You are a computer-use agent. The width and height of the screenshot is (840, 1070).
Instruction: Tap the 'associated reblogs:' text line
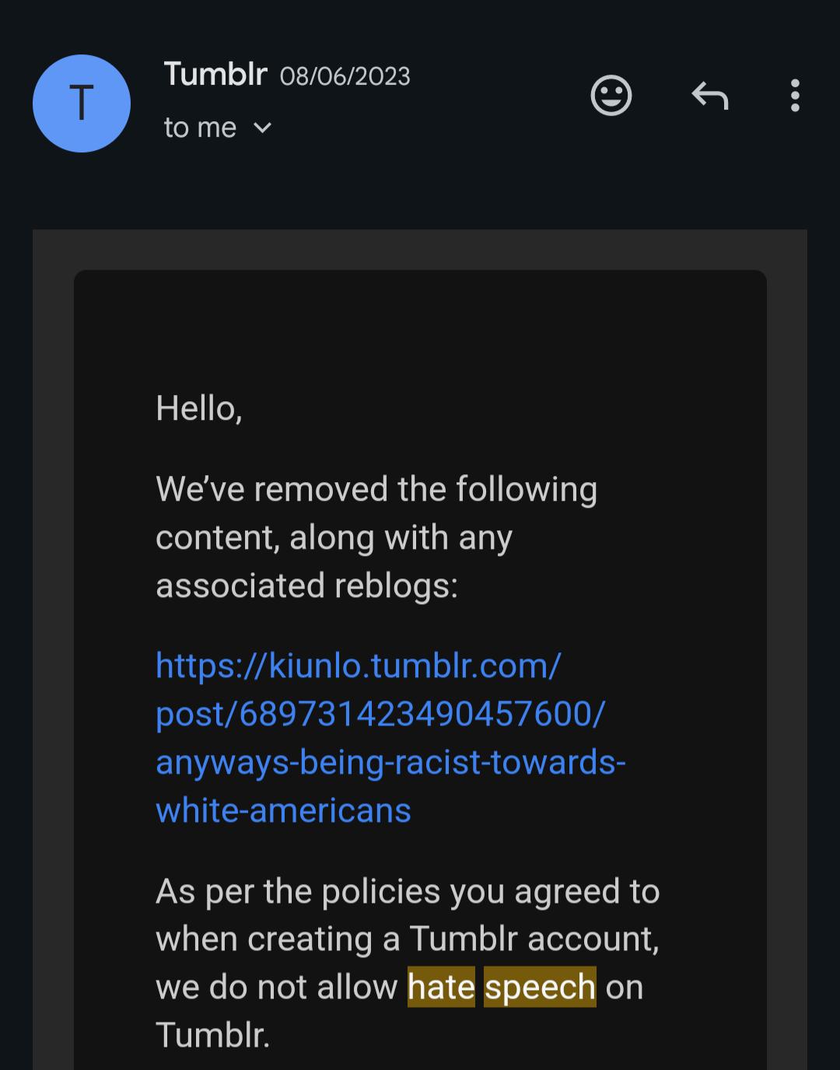tap(307, 586)
